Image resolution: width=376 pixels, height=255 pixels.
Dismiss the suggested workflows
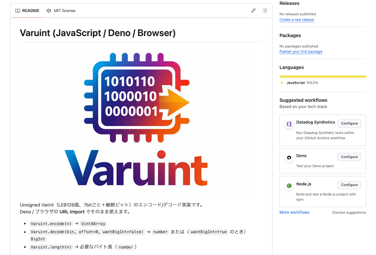[349, 212]
